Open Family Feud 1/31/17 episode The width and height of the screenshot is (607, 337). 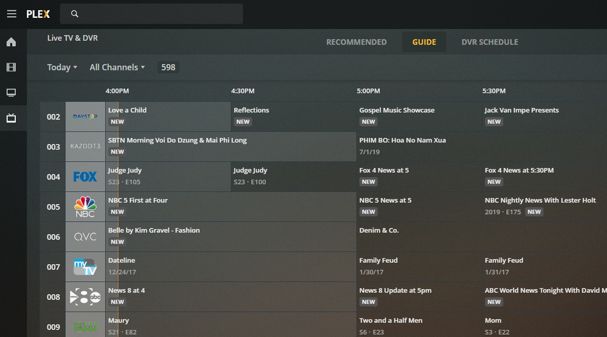[x=544, y=267]
